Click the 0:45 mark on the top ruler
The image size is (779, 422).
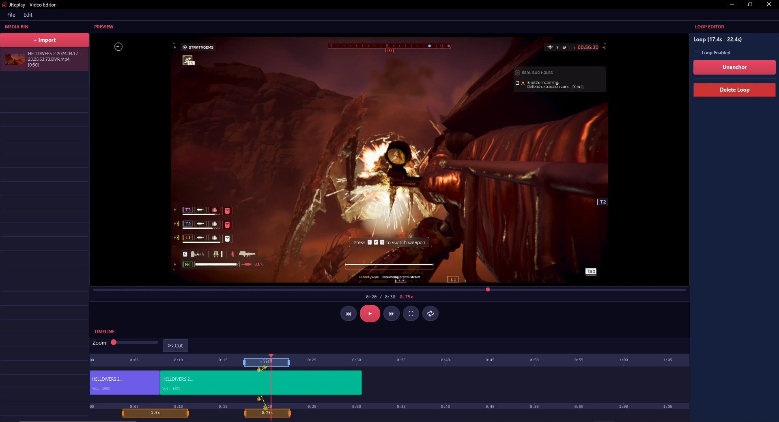pos(490,360)
